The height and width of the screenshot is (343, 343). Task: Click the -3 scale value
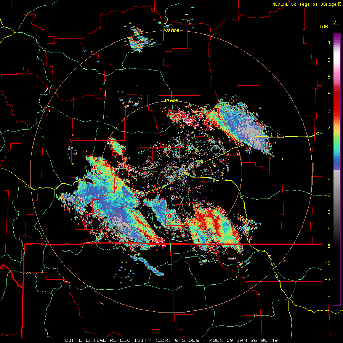click(x=327, y=212)
